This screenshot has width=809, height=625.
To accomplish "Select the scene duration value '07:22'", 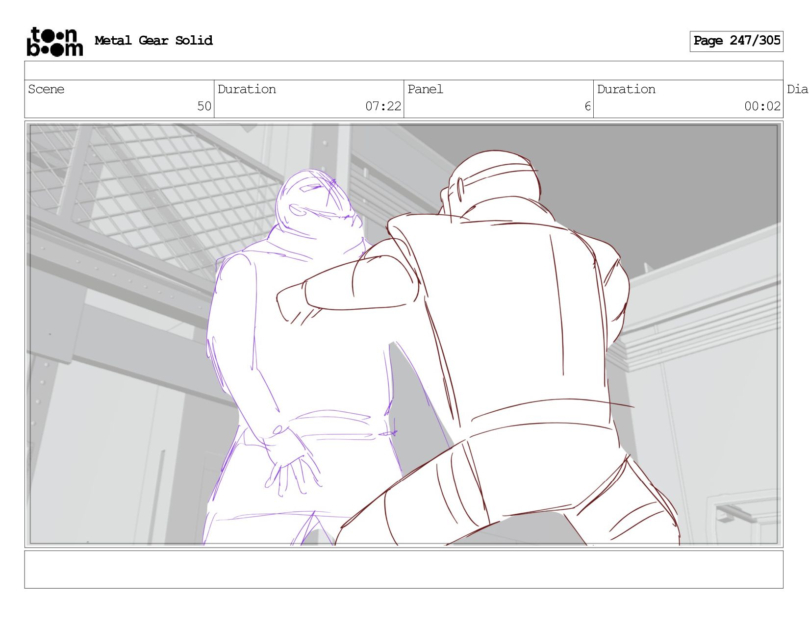I will (x=383, y=106).
